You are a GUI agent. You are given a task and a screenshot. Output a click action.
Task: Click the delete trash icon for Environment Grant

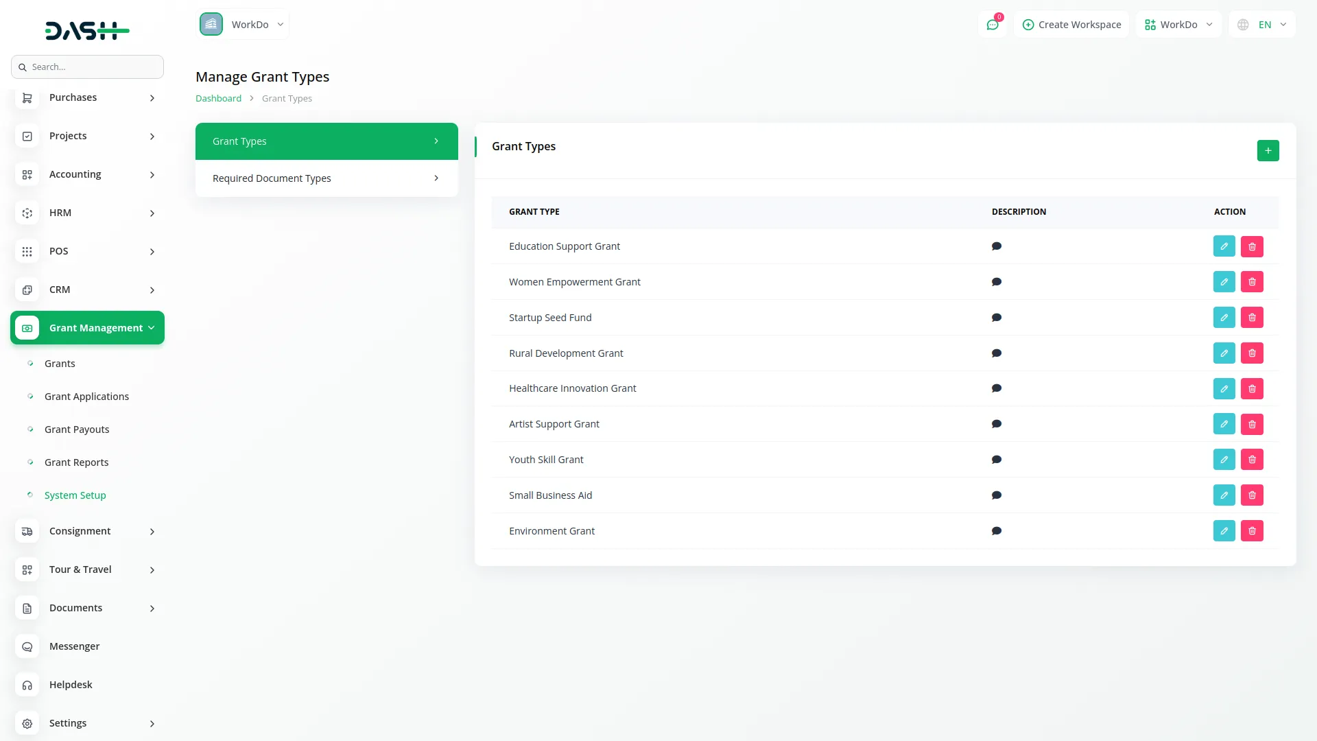1253,530
